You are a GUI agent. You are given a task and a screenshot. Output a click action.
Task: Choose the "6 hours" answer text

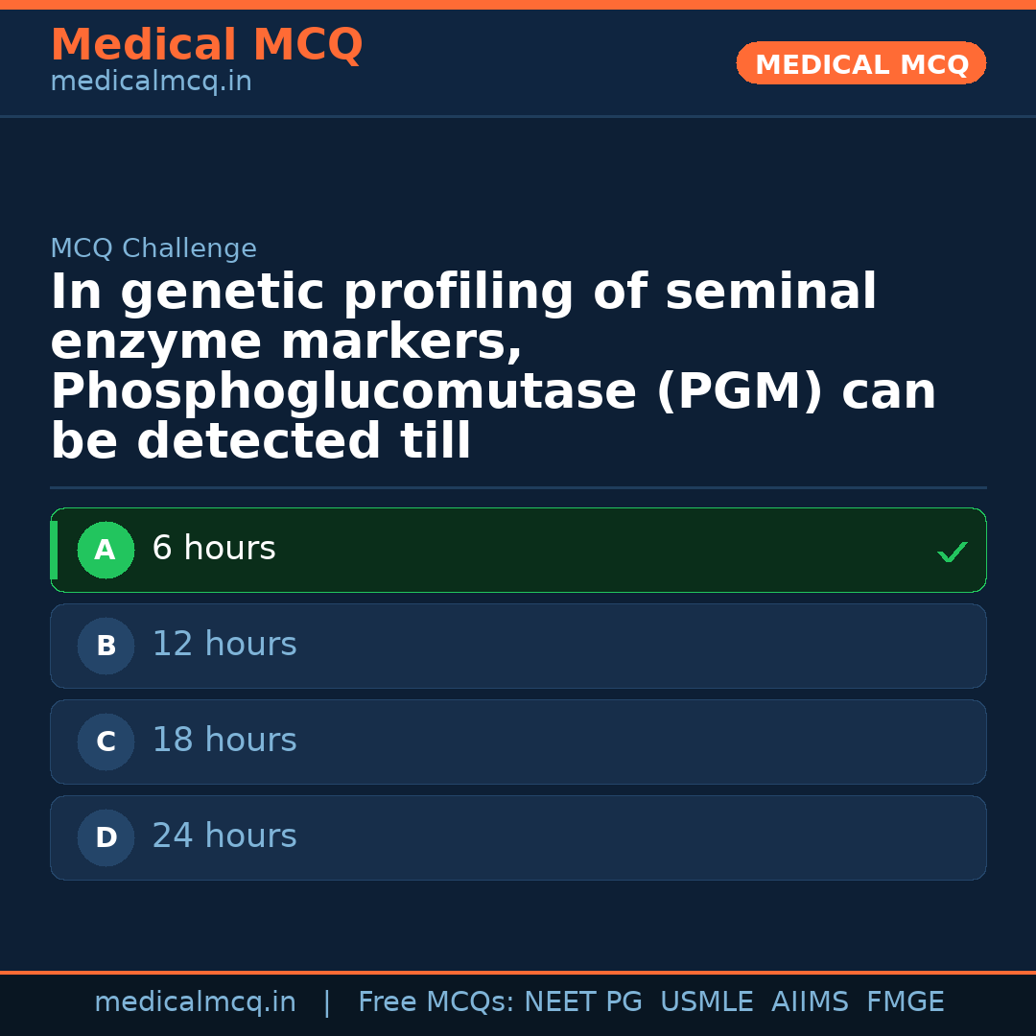(214, 549)
